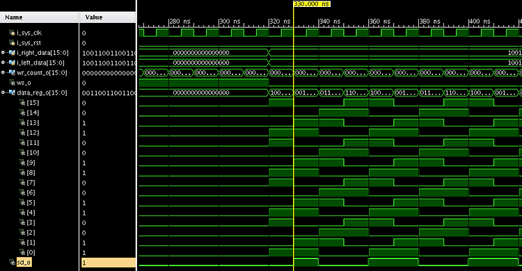This screenshot has width=522, height=271.
Task: Select bit [0] of data_reg_o
Action: [x=31, y=252]
